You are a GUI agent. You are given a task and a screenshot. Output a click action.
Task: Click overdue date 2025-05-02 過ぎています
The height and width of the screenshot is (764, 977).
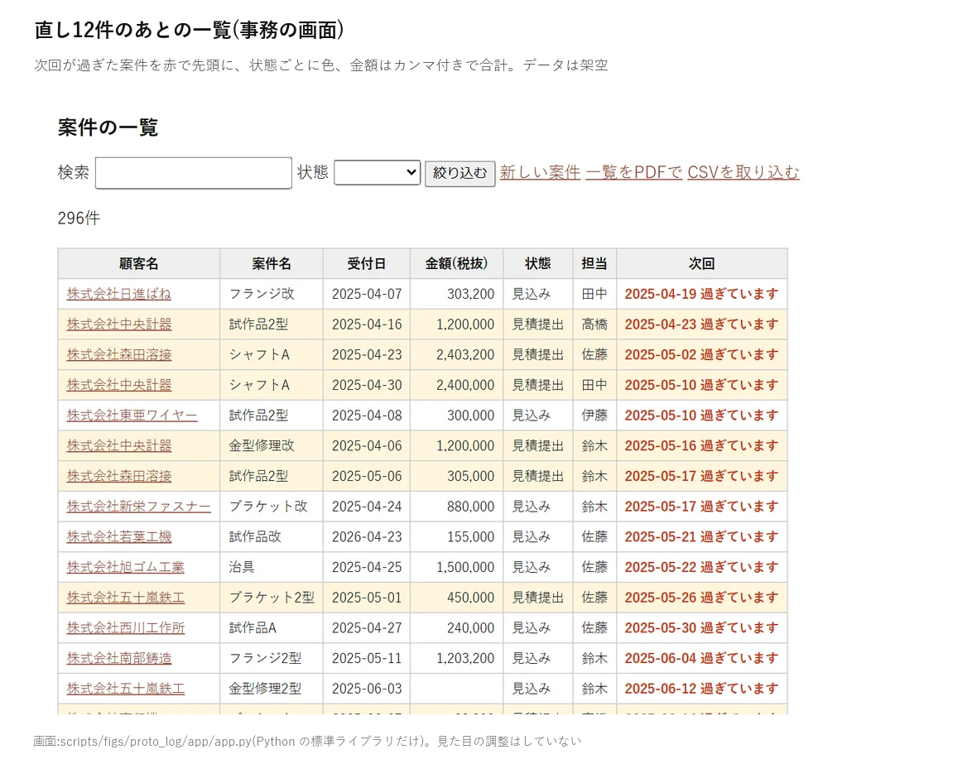pyautogui.click(x=701, y=354)
